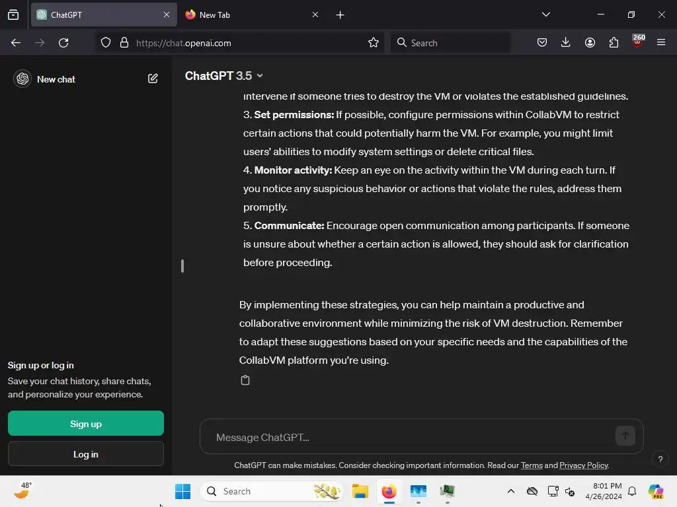Click the 8:01 PM clock and date

(604, 491)
